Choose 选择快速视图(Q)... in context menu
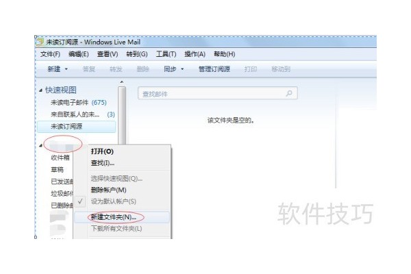411x274 pixels. coord(116,179)
